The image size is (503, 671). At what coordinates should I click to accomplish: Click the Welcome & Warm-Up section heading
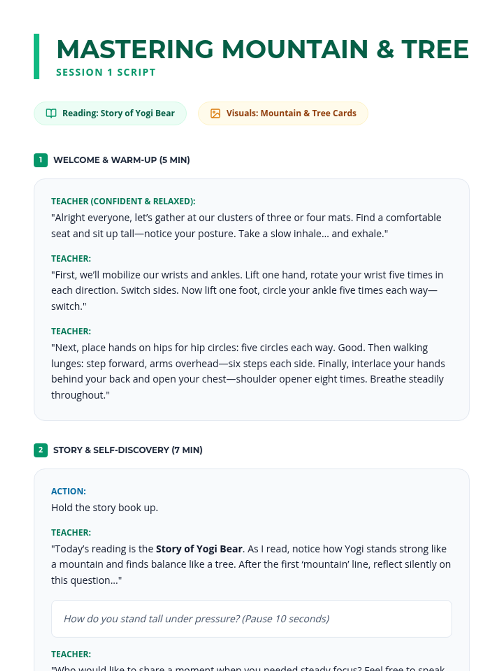click(122, 160)
